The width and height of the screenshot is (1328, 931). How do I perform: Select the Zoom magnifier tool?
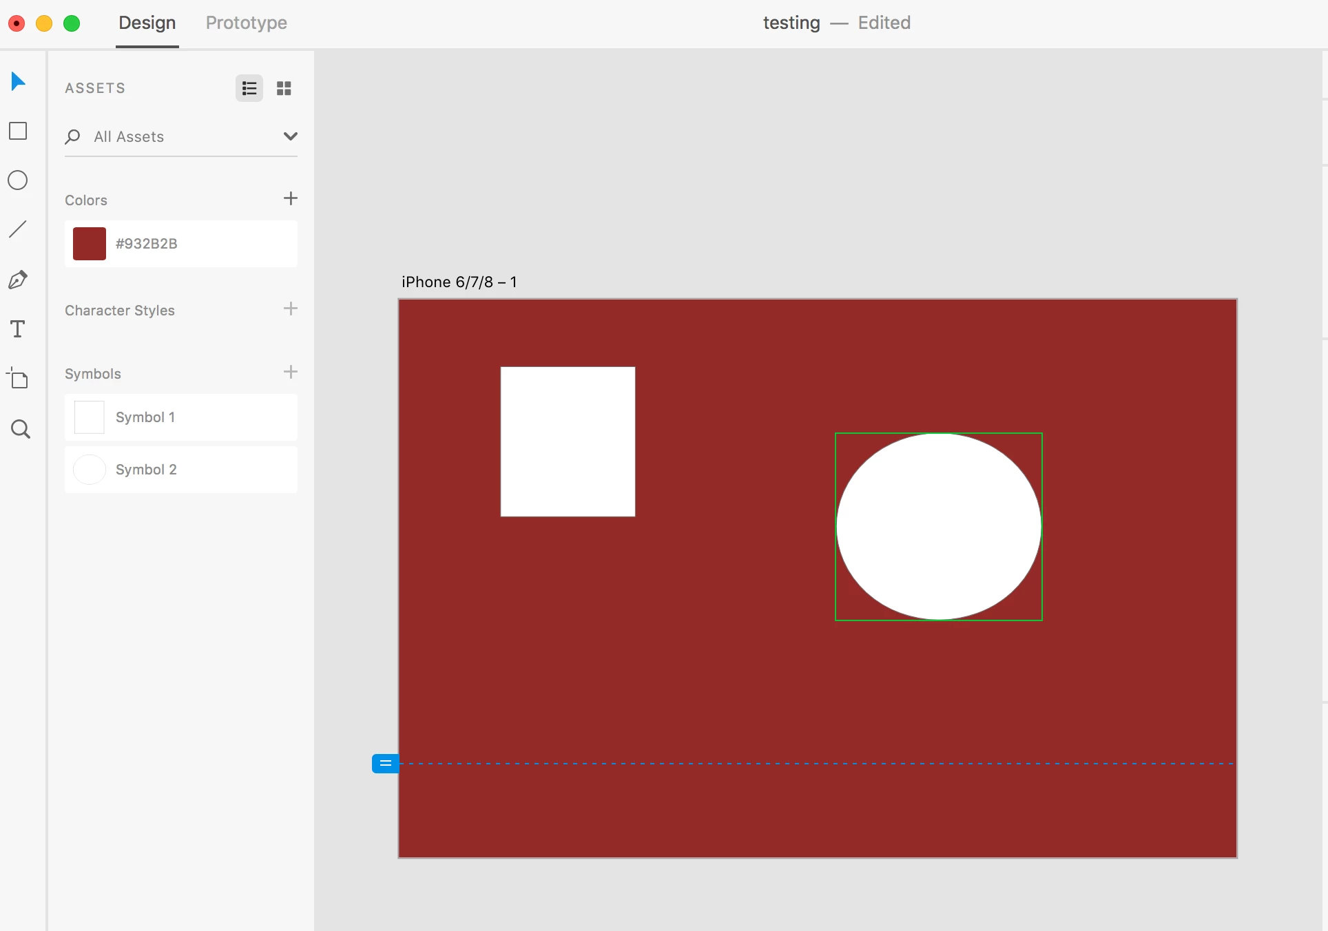(20, 429)
